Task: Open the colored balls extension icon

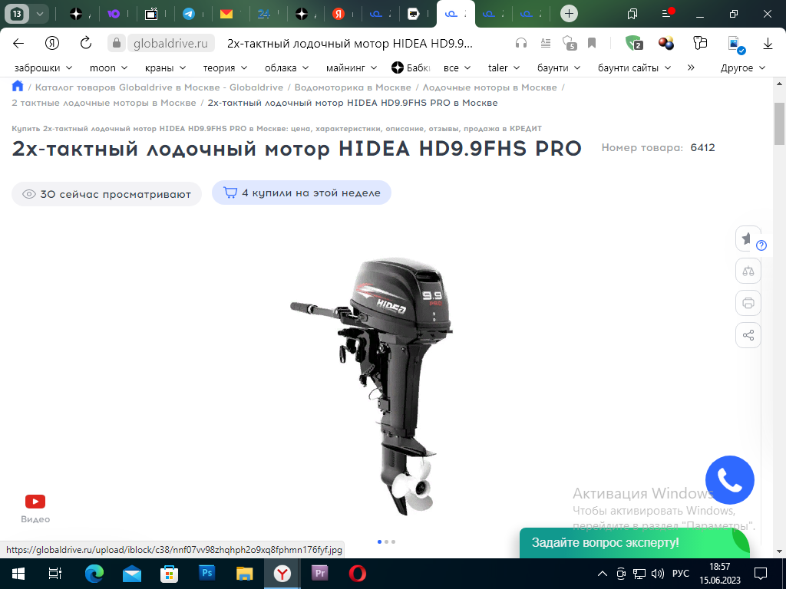Action: pyautogui.click(x=666, y=43)
